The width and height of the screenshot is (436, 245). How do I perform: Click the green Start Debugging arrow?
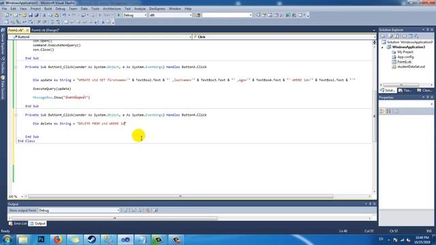coord(119,15)
